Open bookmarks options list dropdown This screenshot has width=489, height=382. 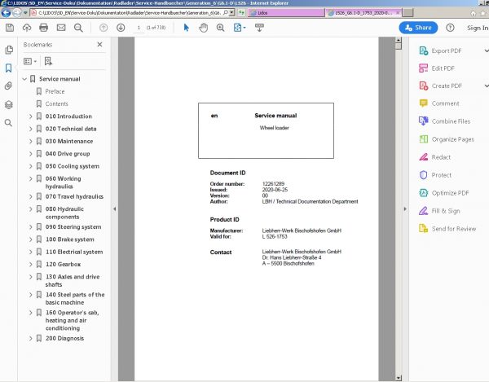pyautogui.click(x=30, y=61)
